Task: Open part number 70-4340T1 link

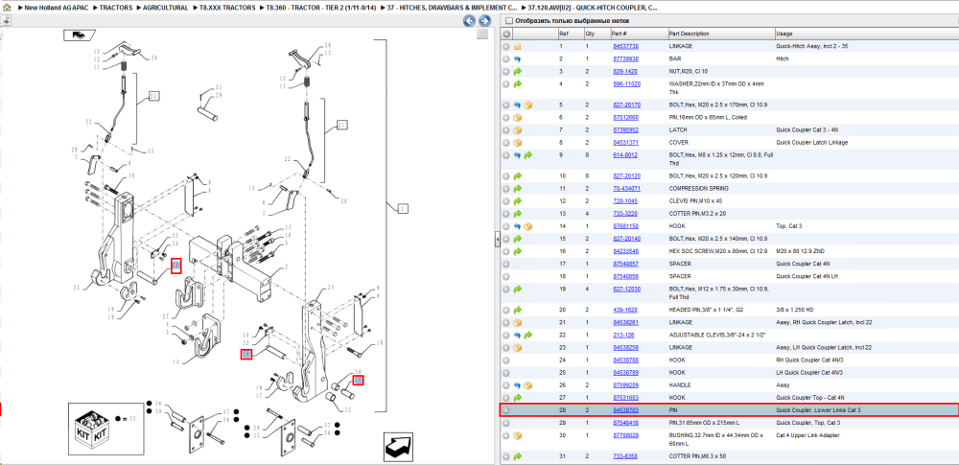Action: coord(625,189)
